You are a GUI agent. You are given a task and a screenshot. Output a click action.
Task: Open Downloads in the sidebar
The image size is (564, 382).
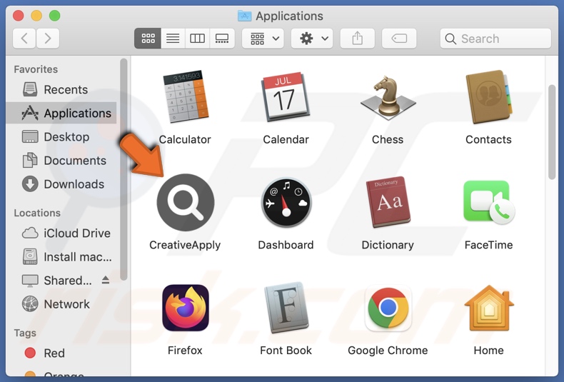tap(61, 184)
